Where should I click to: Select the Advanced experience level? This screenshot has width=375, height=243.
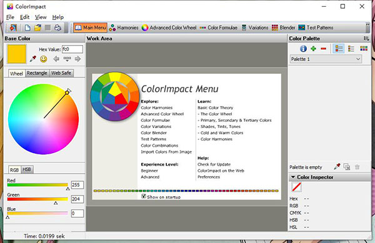150,177
